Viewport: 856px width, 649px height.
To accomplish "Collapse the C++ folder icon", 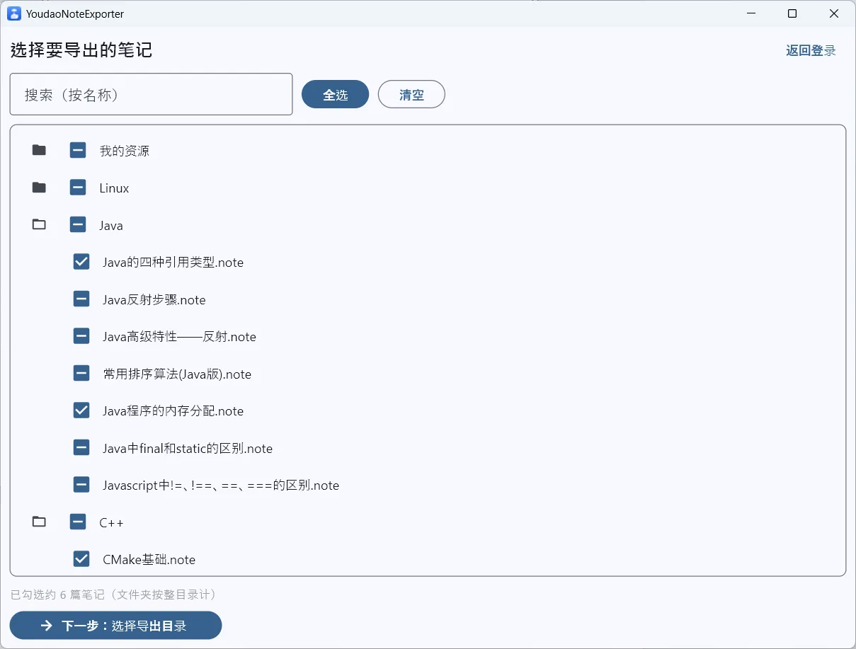I will tap(39, 522).
